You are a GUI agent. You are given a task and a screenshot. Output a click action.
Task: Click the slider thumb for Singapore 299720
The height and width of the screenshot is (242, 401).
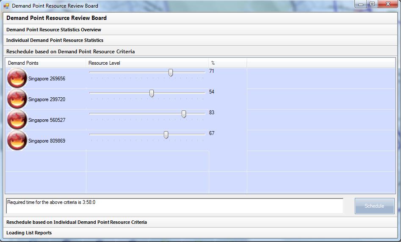click(152, 93)
